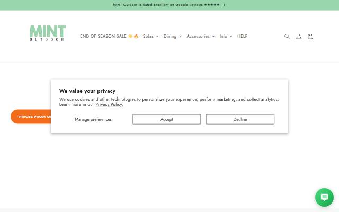Expand the Accessories dropdown menu

(201, 36)
